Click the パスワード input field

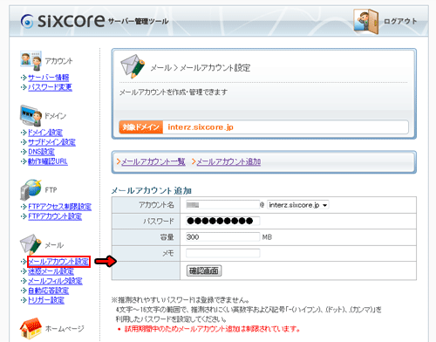click(x=222, y=221)
